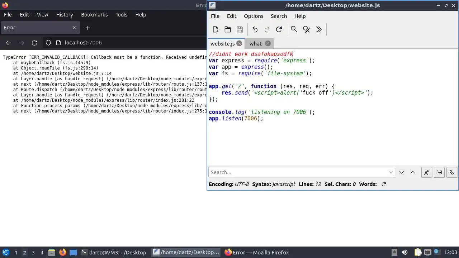Reload the Firefox page
Viewport: 459px width, 258px height.
[x=34, y=43]
